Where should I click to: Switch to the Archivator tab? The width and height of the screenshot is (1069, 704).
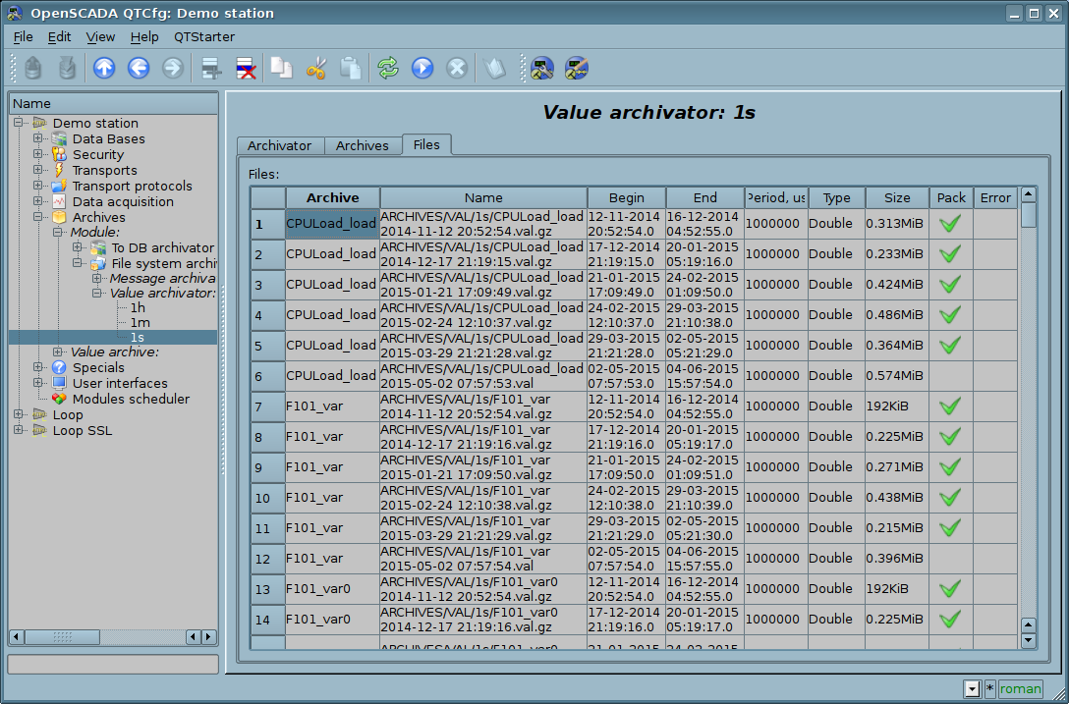pyautogui.click(x=279, y=145)
